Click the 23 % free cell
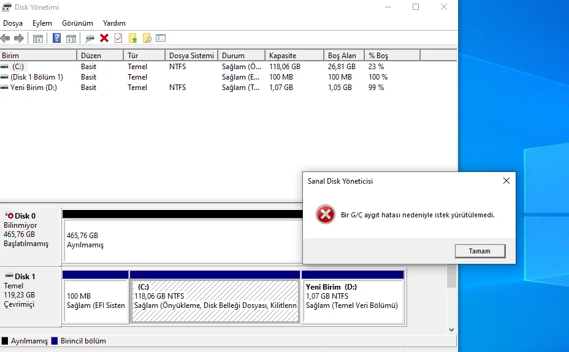569x352 pixels. (376, 67)
